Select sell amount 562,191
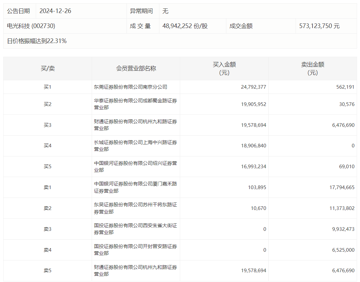Viewport: 360px width, 282px height. (345, 87)
